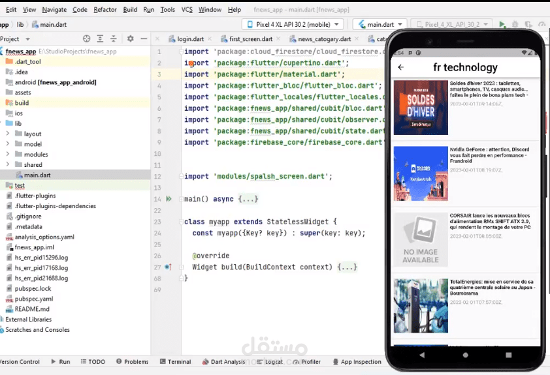Open the Edit menu
This screenshot has width=550, height=375.
11,9
